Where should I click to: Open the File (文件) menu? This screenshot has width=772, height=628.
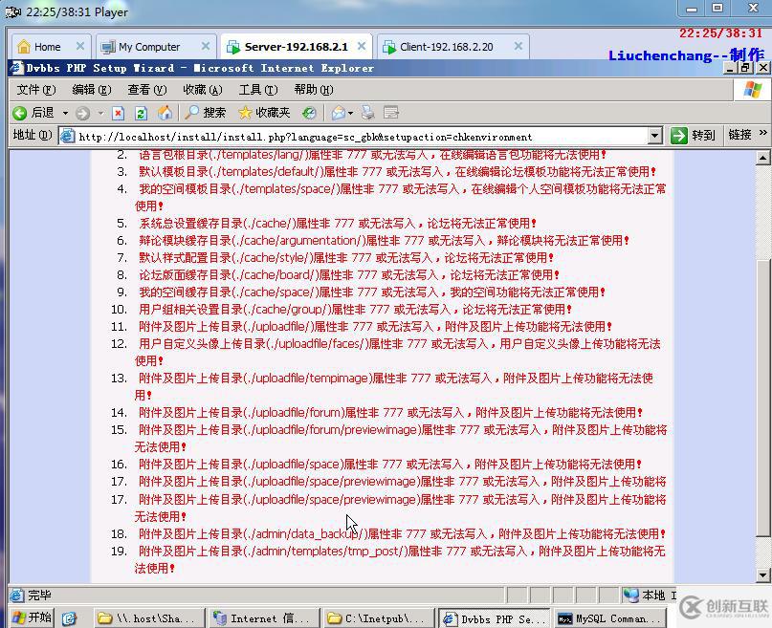[36, 90]
